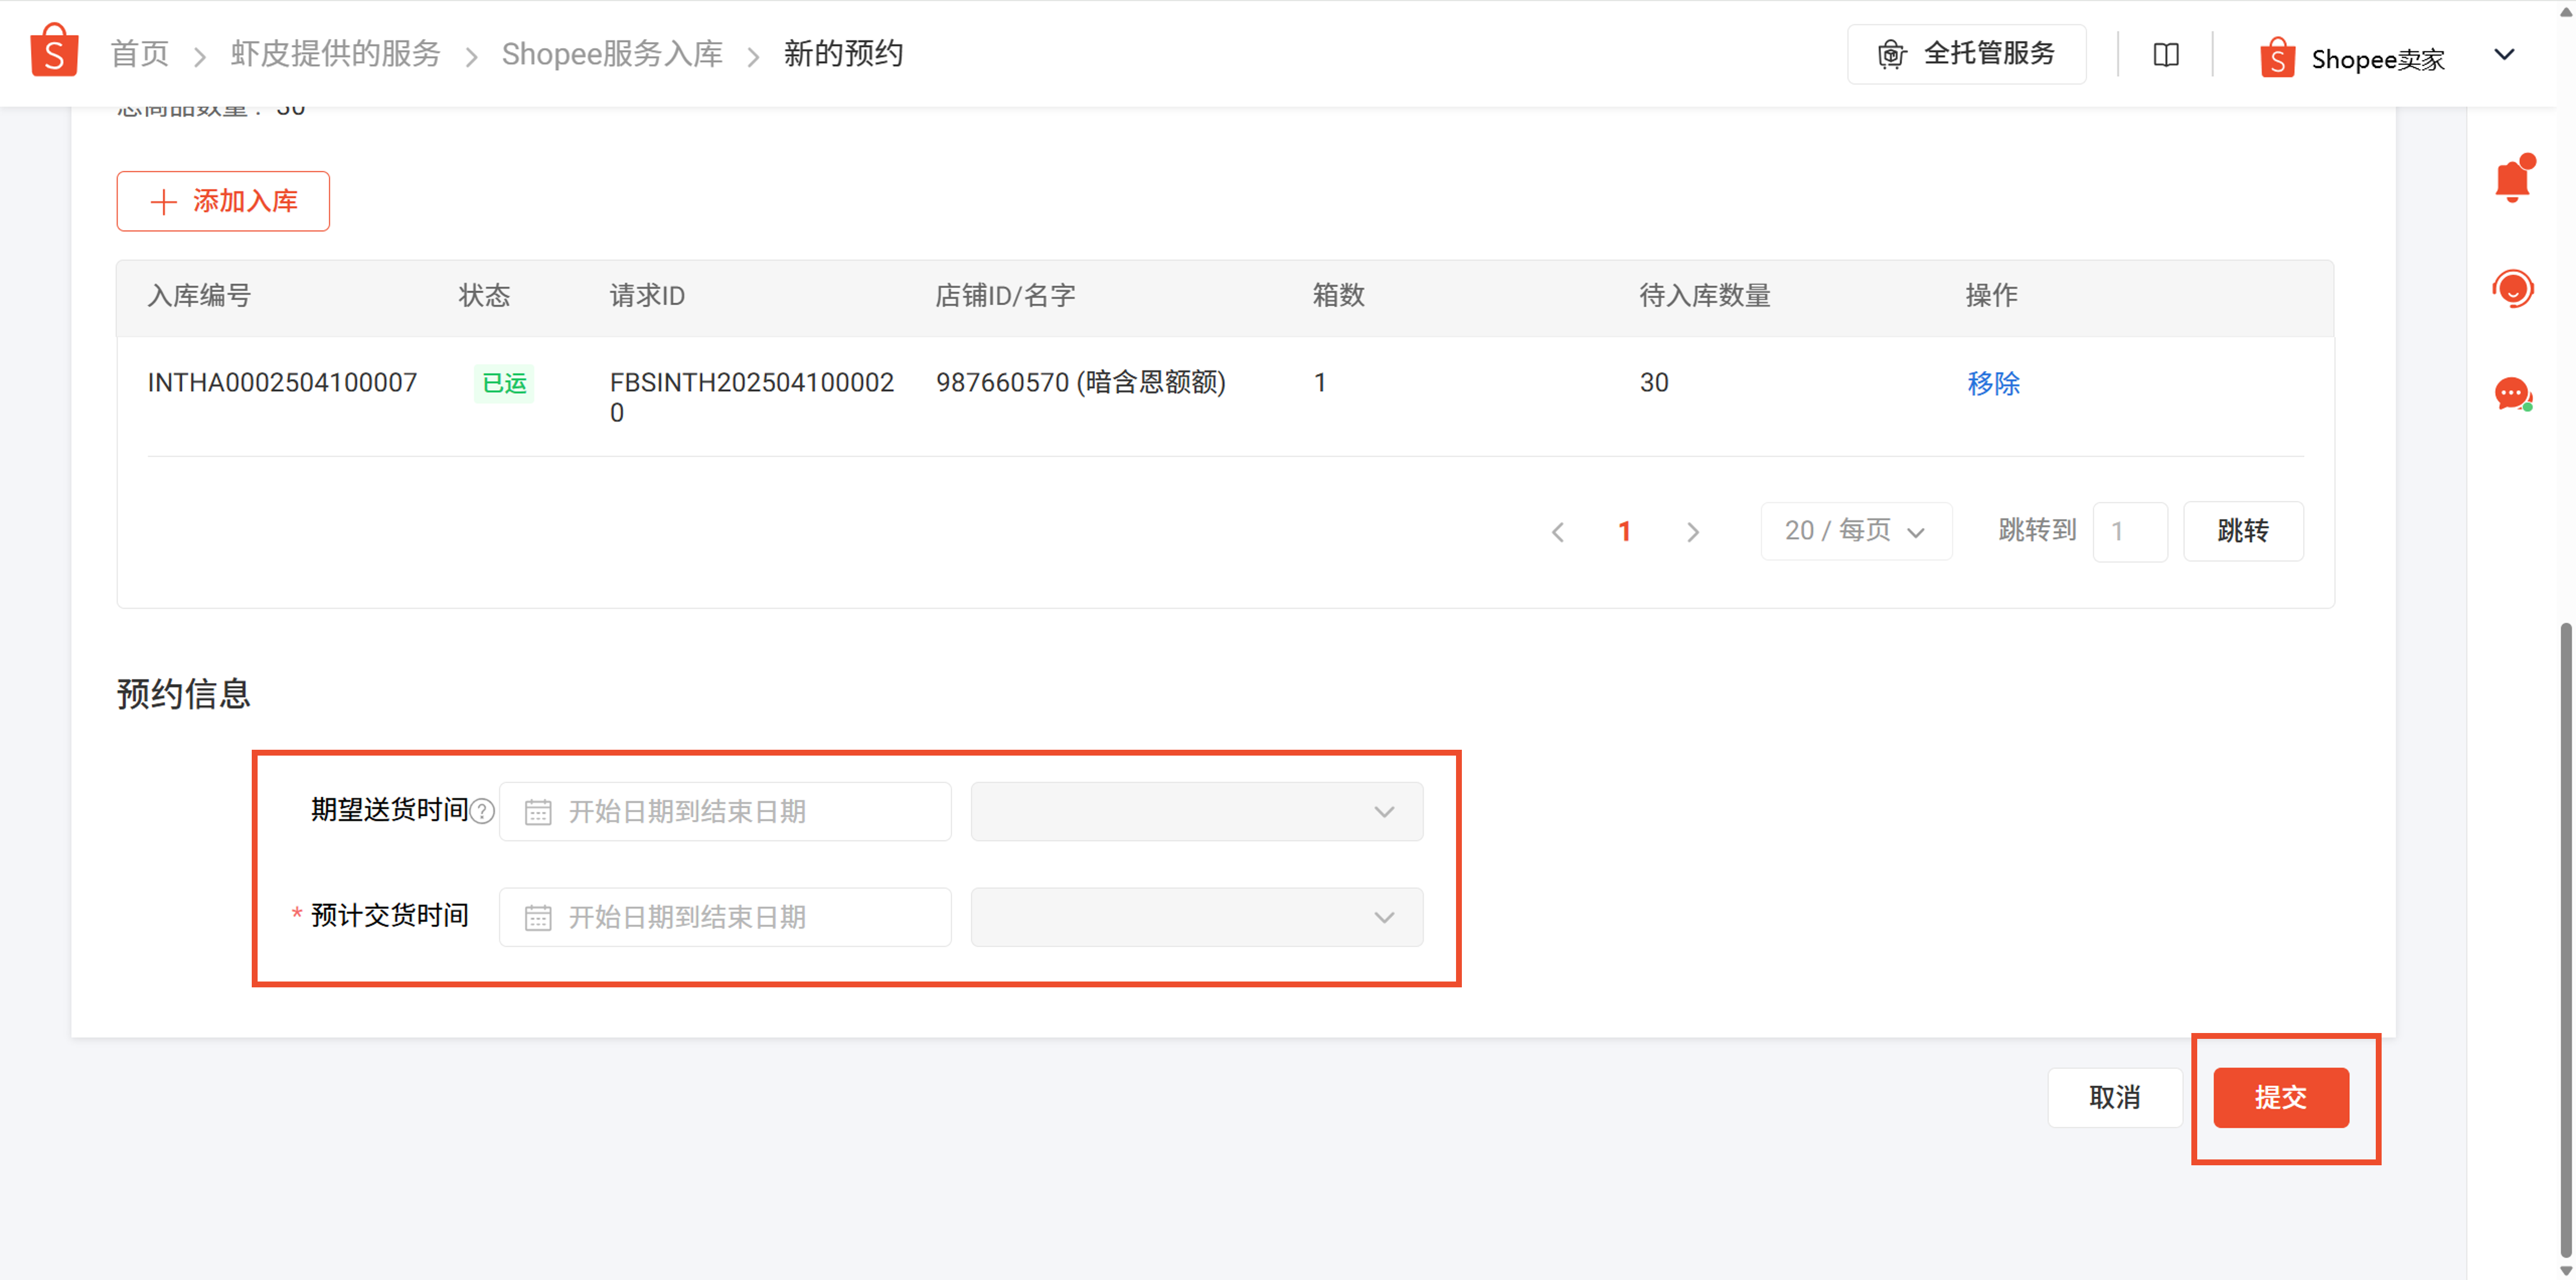The image size is (2576, 1280).
Task: Expand the Shopee卖家 account dropdown
Action: 2504,55
